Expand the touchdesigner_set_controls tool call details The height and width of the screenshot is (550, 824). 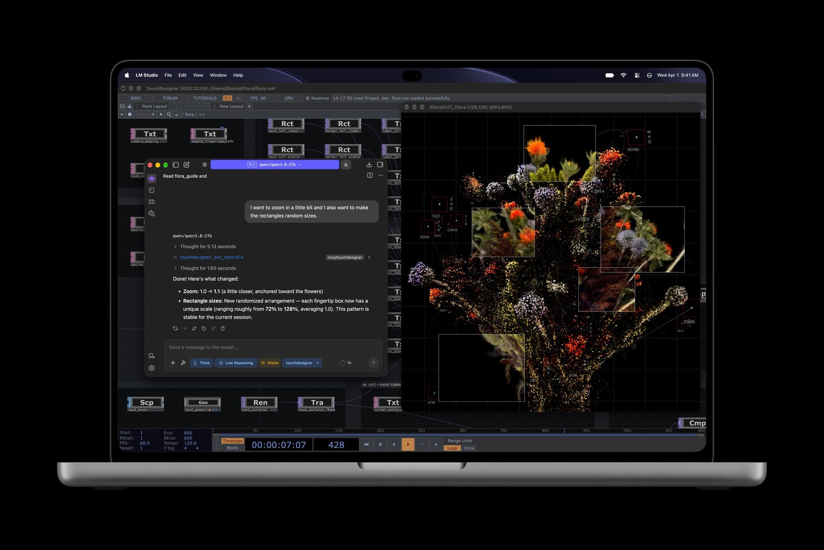pyautogui.click(x=369, y=257)
